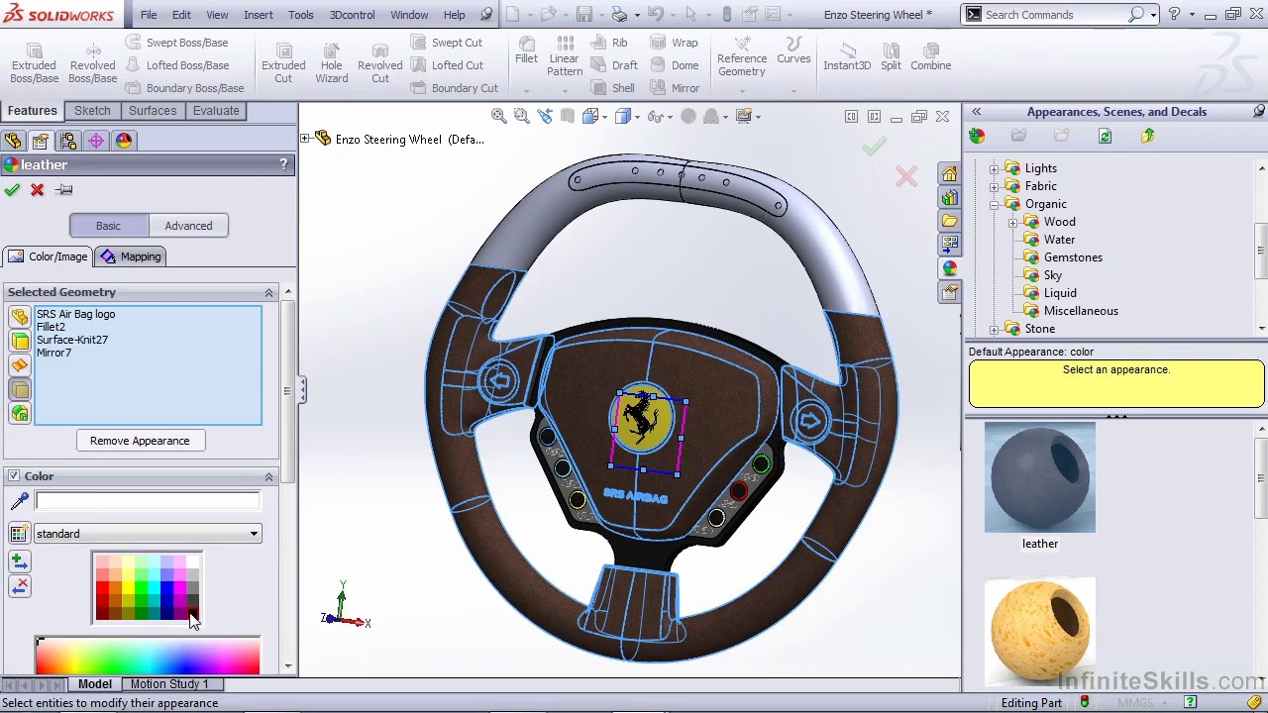Expand the Fabric folder in tree
The width and height of the screenshot is (1268, 713).
click(994, 186)
